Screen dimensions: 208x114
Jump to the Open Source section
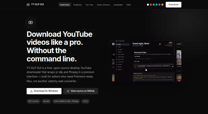click(103, 5)
